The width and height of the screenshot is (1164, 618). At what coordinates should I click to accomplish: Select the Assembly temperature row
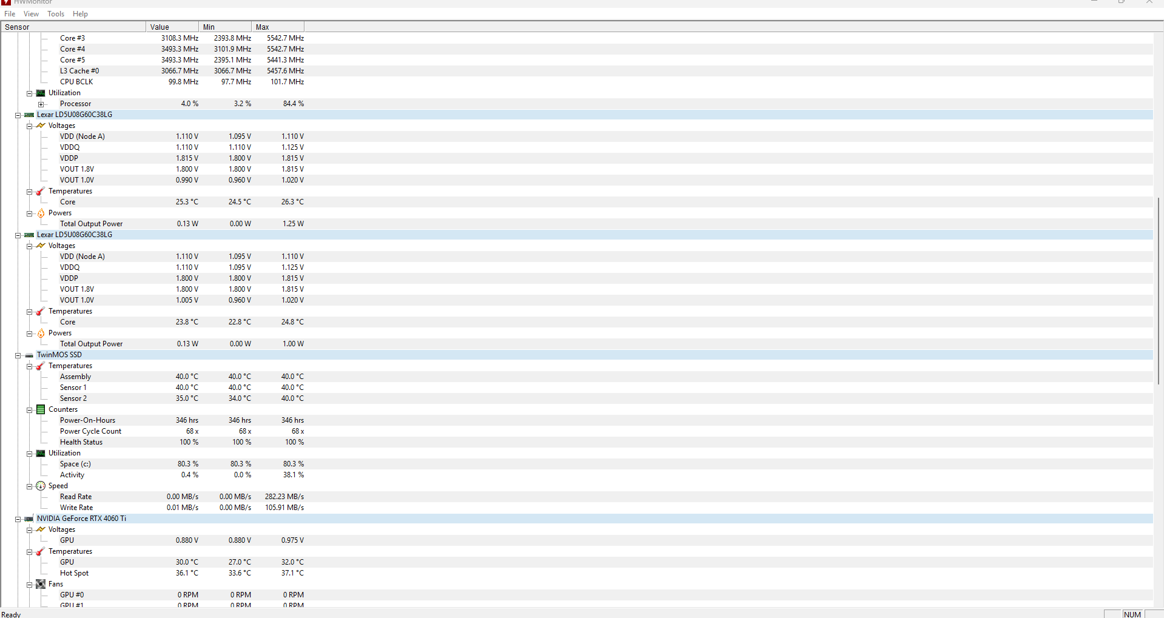[577, 377]
